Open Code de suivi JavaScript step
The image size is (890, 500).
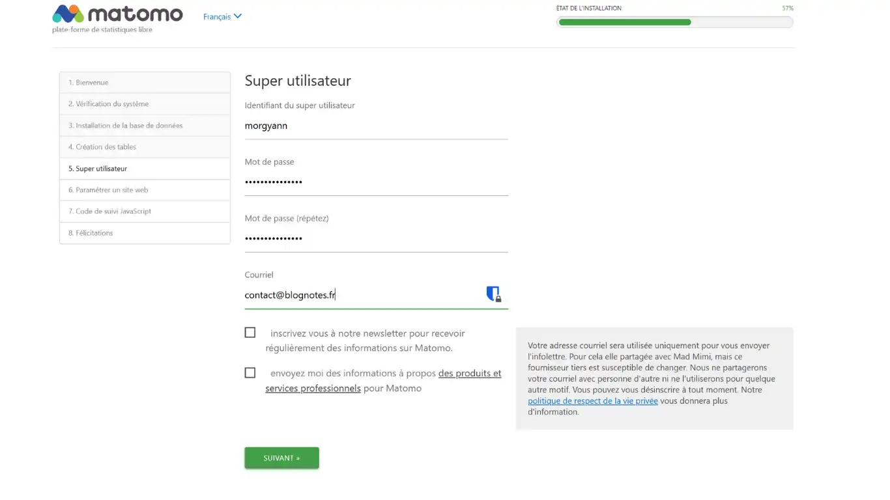(x=145, y=212)
